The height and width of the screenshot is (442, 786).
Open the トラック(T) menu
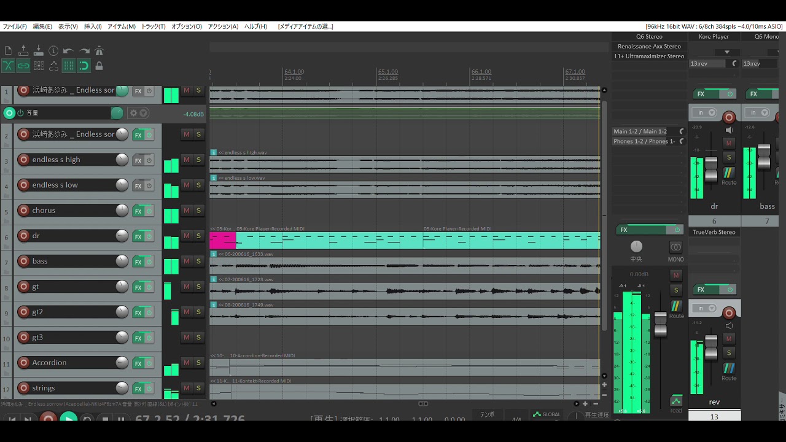153,26
